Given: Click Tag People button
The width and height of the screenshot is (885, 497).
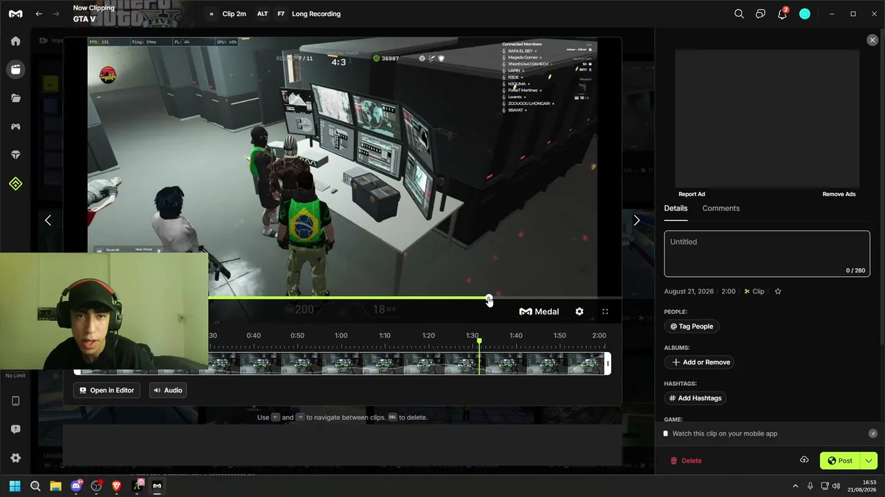Looking at the screenshot, I should pos(691,327).
